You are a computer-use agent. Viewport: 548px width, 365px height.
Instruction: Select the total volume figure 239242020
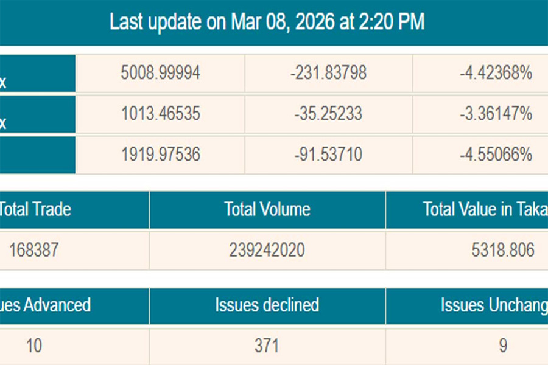point(267,249)
